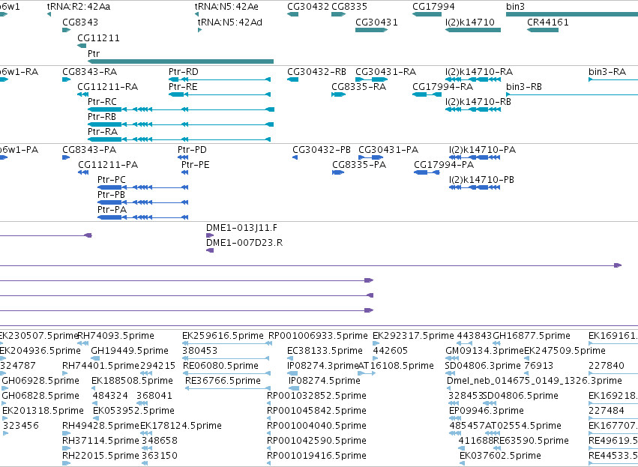The width and height of the screenshot is (638, 467).
Task: Select transcript label CG17994-RA
Action: (x=442, y=87)
